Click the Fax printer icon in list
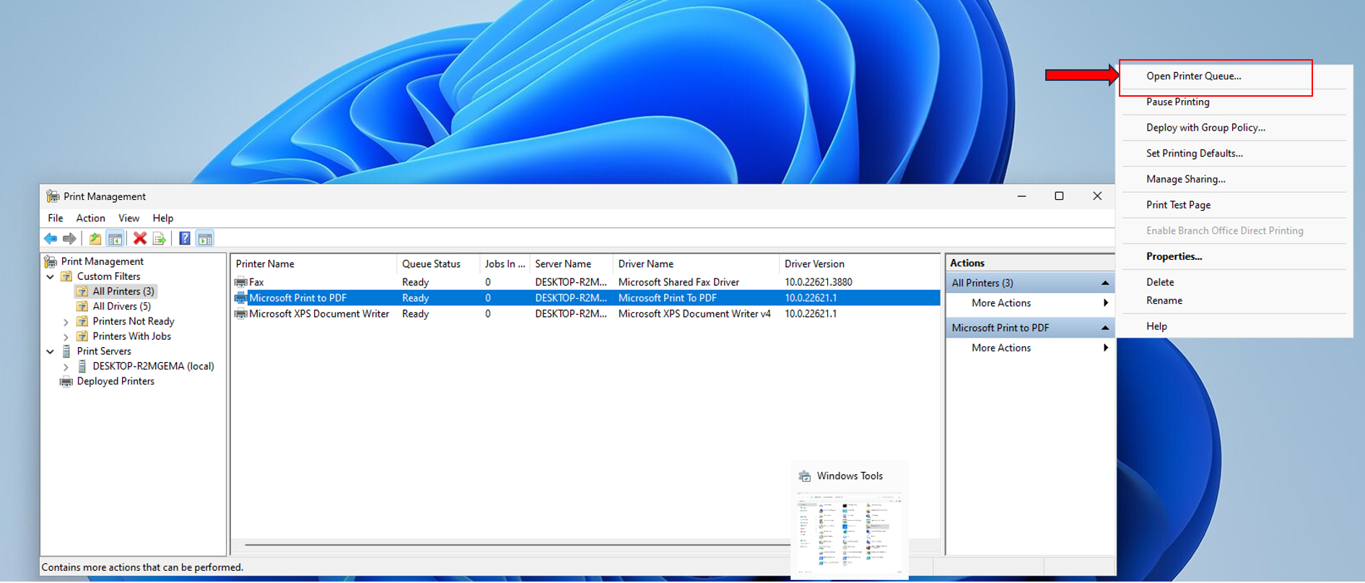 [x=241, y=282]
